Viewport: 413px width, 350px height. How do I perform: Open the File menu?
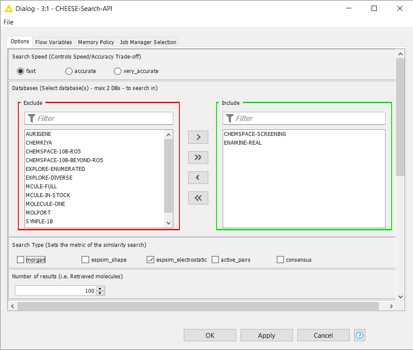(x=8, y=22)
